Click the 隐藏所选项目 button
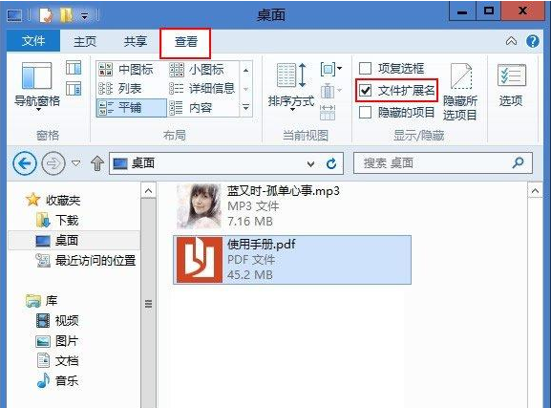Screen dimensions: 551x408 point(460,92)
